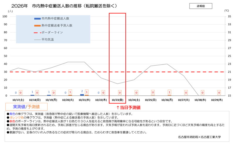Image resolution: width=235 pixels, height=154 pixels.
Task: Click the blue value 2 above 10/21
Action: [x=82, y=91]
